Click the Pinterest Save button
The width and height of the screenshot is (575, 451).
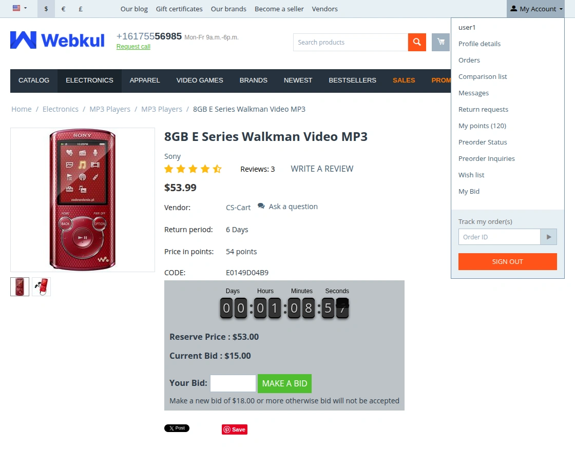(235, 429)
